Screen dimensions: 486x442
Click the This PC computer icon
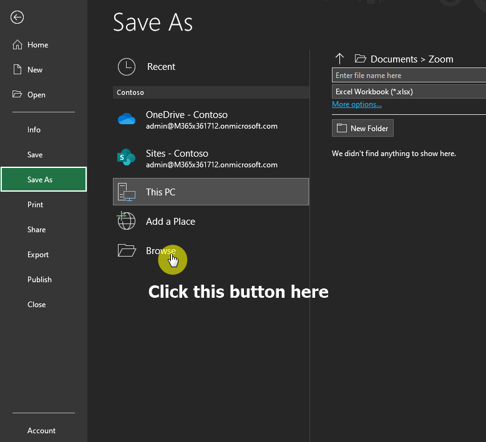coord(127,192)
